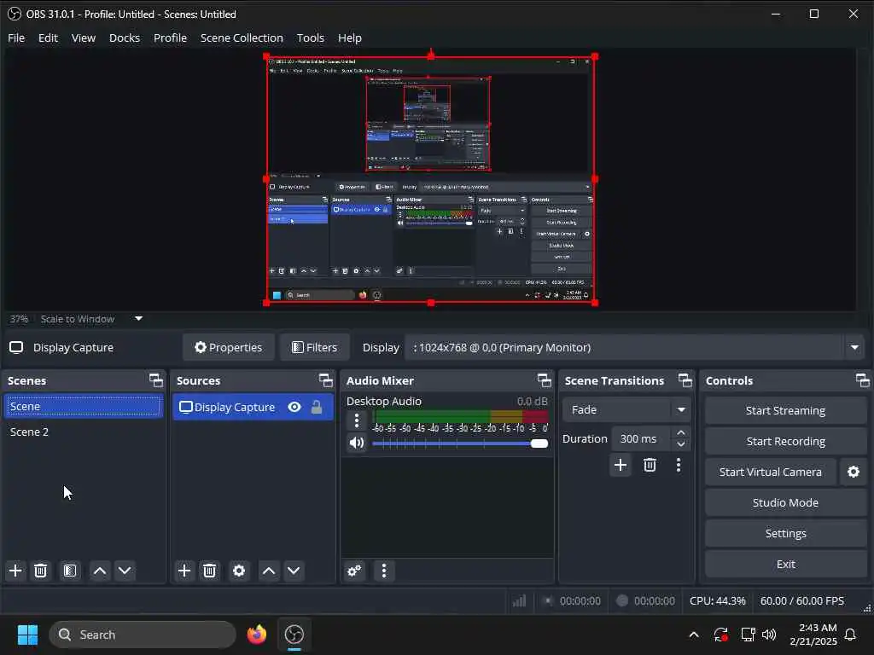Image resolution: width=874 pixels, height=655 pixels.
Task: Adjust Desktop Audio volume slider
Action: [460, 443]
